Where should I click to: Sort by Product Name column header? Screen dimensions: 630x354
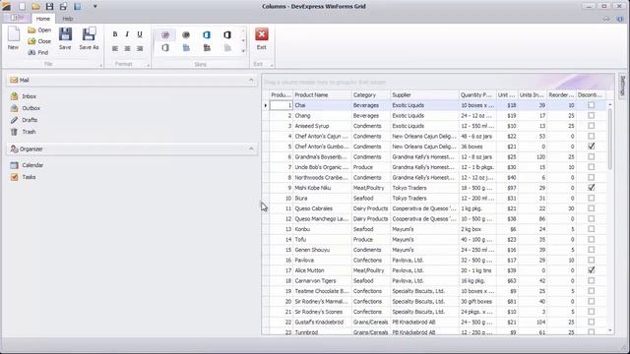point(322,95)
